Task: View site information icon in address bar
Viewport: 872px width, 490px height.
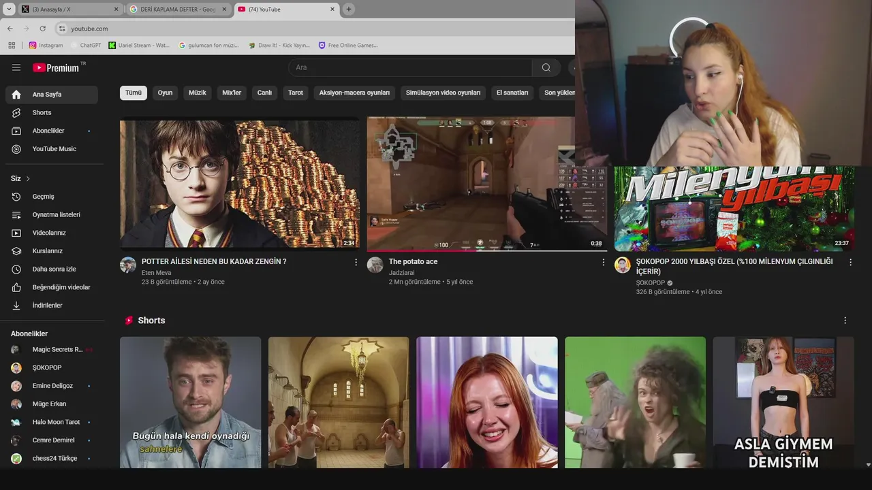Action: click(x=62, y=29)
